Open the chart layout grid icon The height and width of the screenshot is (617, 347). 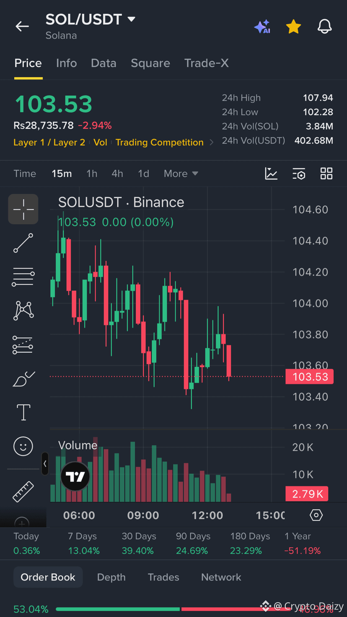point(326,173)
